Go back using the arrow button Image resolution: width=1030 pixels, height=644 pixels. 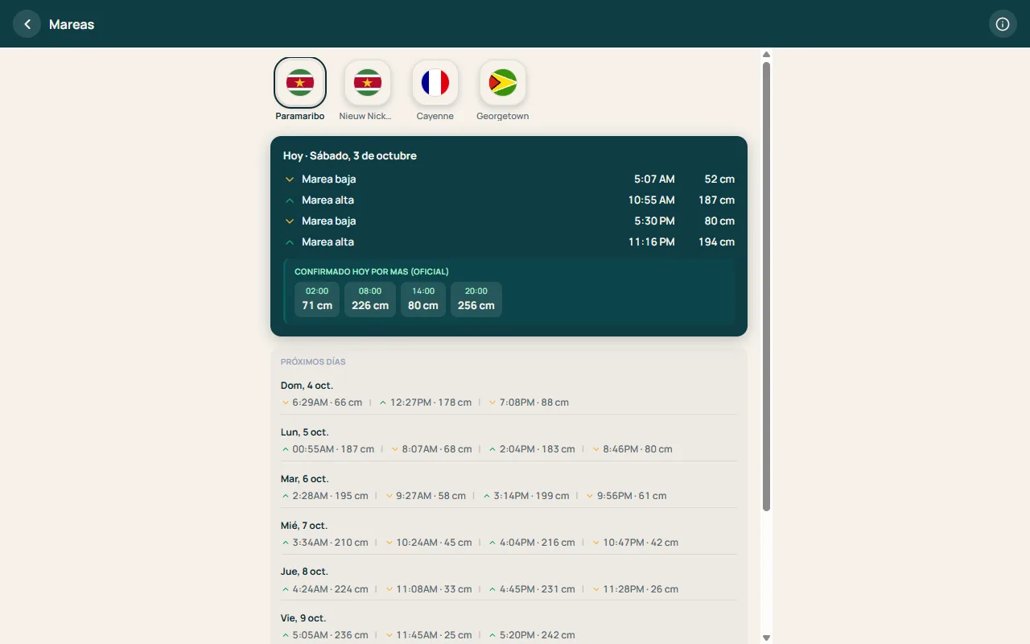[27, 24]
